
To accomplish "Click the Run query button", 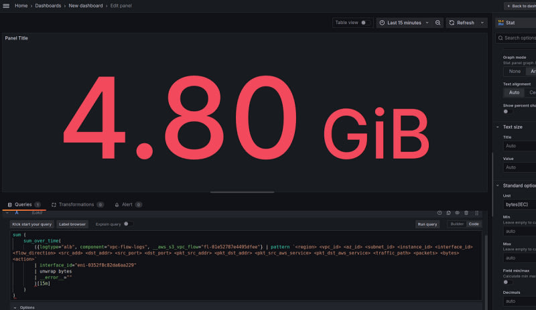I will tap(427, 224).
